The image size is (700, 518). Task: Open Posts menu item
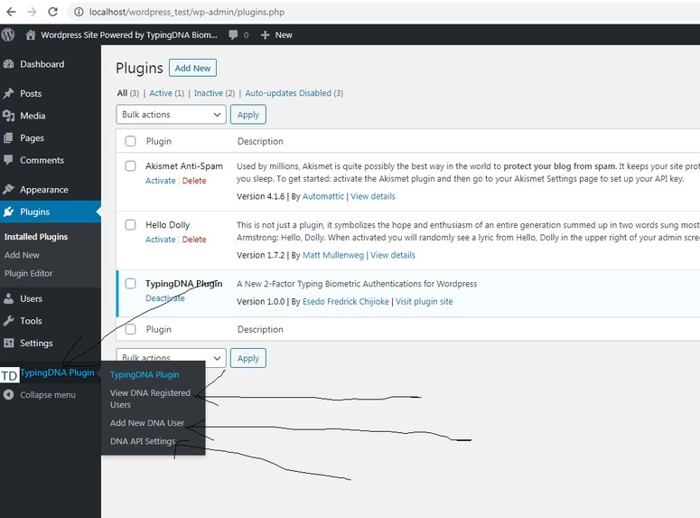pos(31,93)
